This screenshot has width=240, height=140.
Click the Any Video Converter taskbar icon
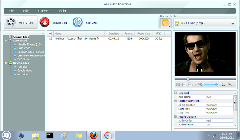point(108,135)
